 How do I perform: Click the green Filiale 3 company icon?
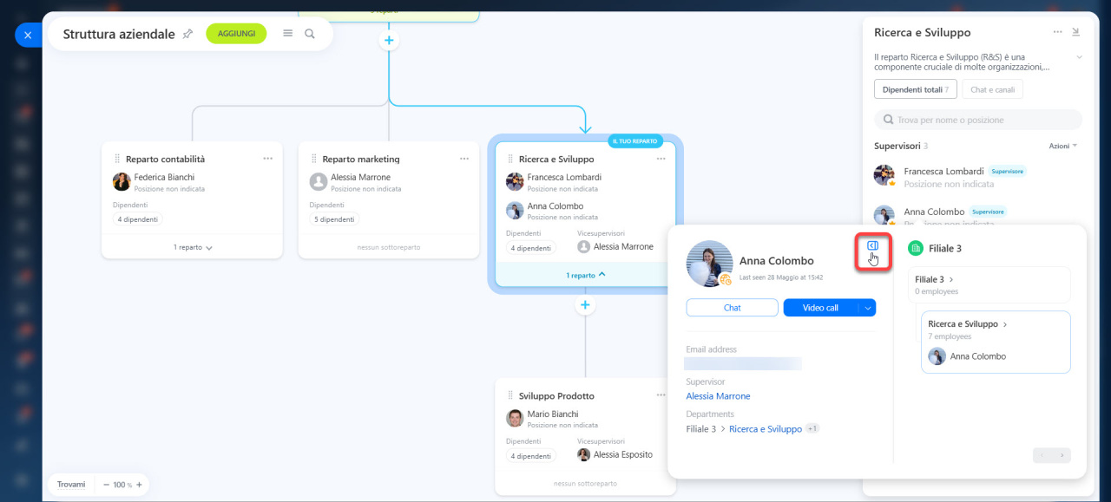[x=915, y=248]
